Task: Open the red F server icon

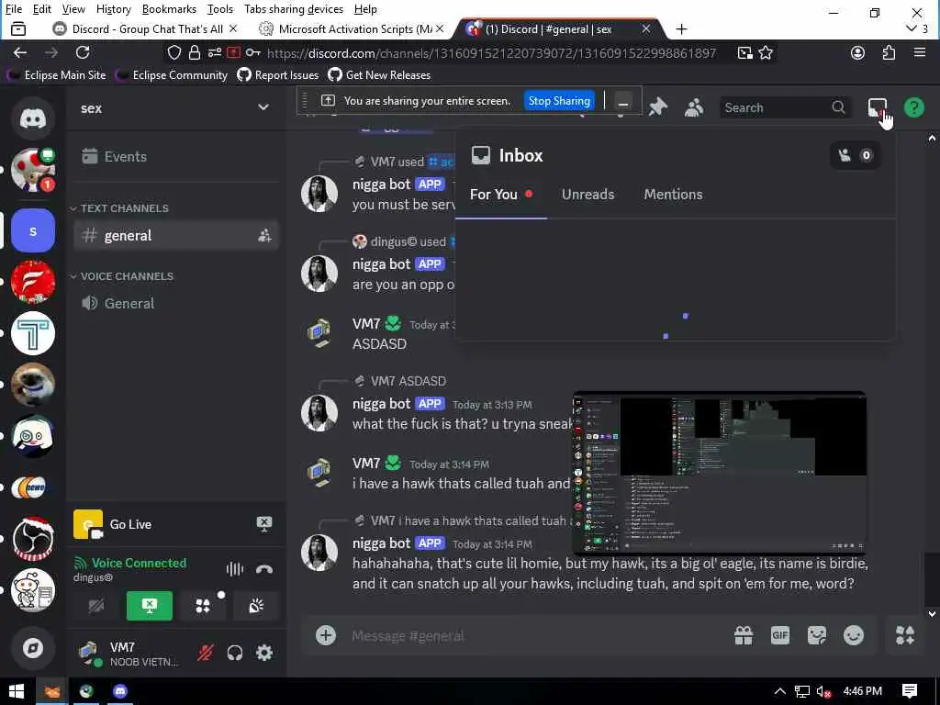Action: point(33,282)
